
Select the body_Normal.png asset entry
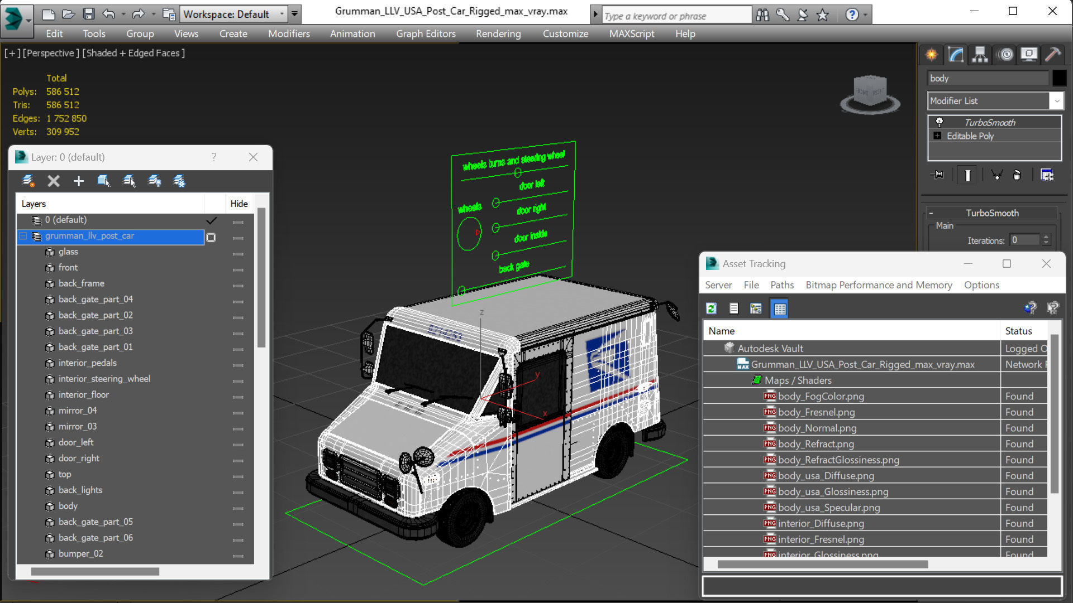tap(817, 428)
